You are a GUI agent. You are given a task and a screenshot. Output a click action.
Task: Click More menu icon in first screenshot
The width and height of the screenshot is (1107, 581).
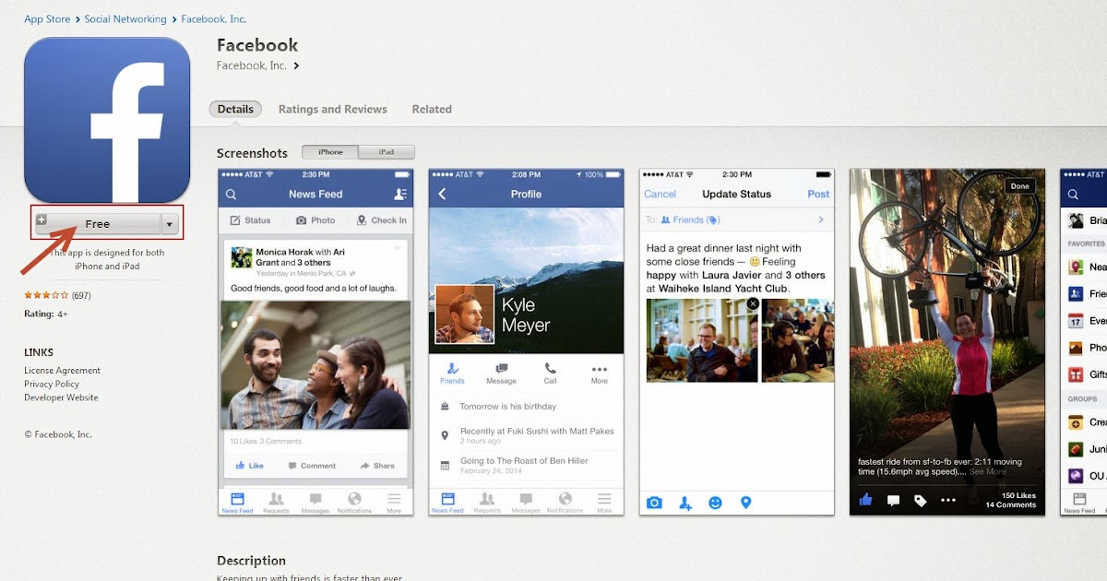(x=394, y=499)
